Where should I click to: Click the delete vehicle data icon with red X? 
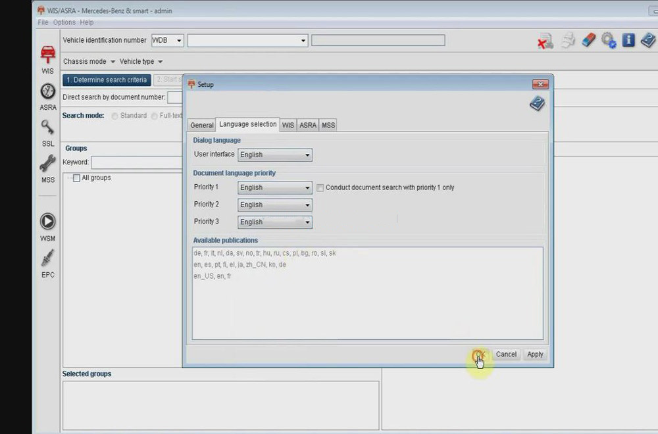pos(545,41)
